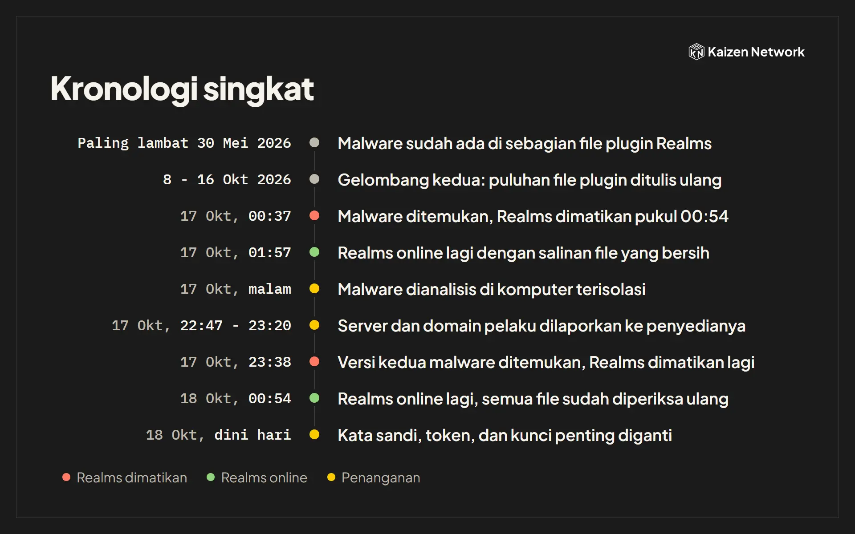Screen dimensions: 855x534
Task: Select the green marker at 18 Okt, 00:54
Action: tap(314, 398)
